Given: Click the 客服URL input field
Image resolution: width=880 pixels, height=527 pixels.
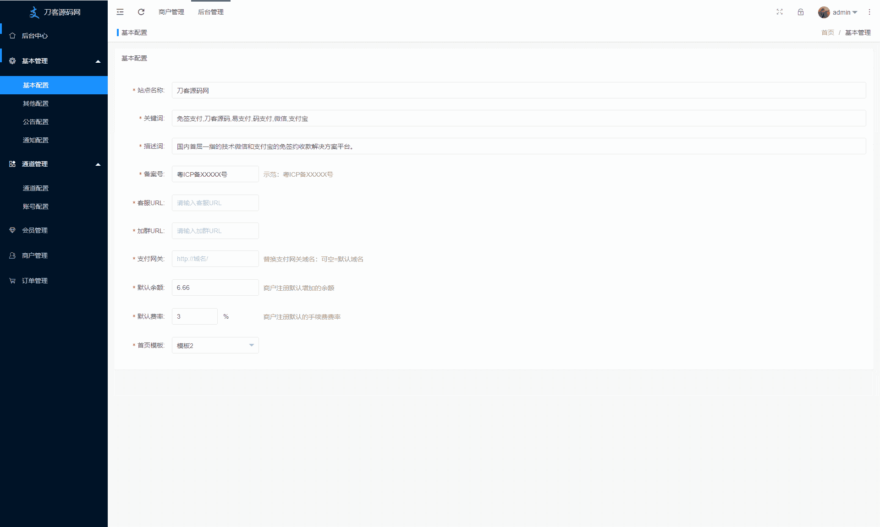Looking at the screenshot, I should click(x=215, y=203).
